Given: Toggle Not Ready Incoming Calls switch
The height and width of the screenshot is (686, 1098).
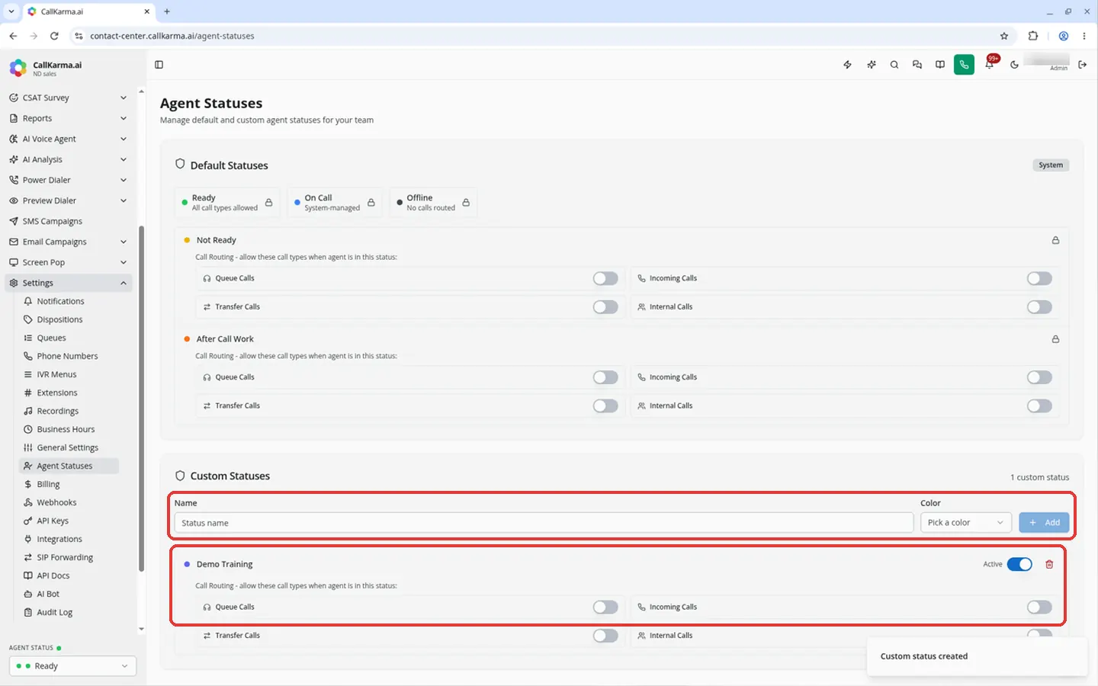Looking at the screenshot, I should point(1039,278).
